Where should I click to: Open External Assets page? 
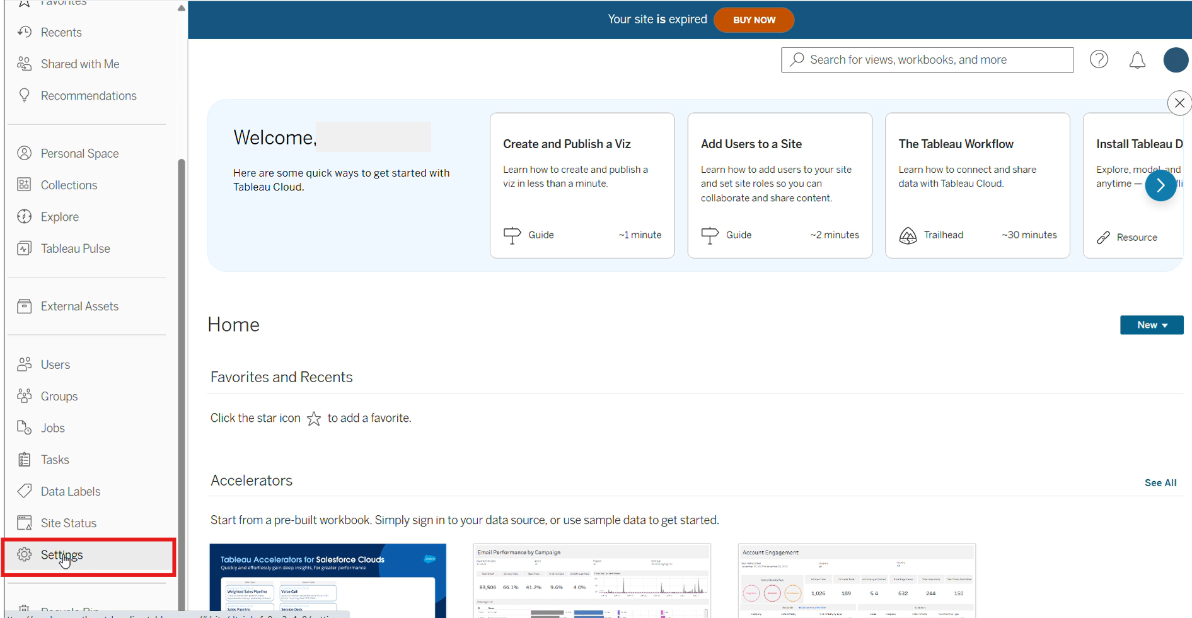[x=79, y=306]
